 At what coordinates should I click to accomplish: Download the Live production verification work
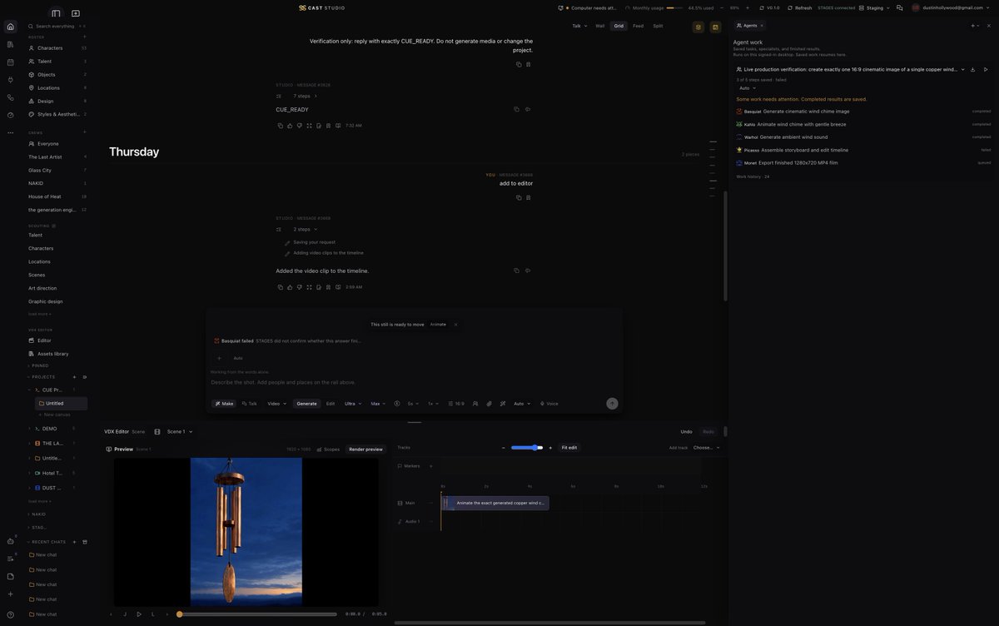click(x=973, y=69)
